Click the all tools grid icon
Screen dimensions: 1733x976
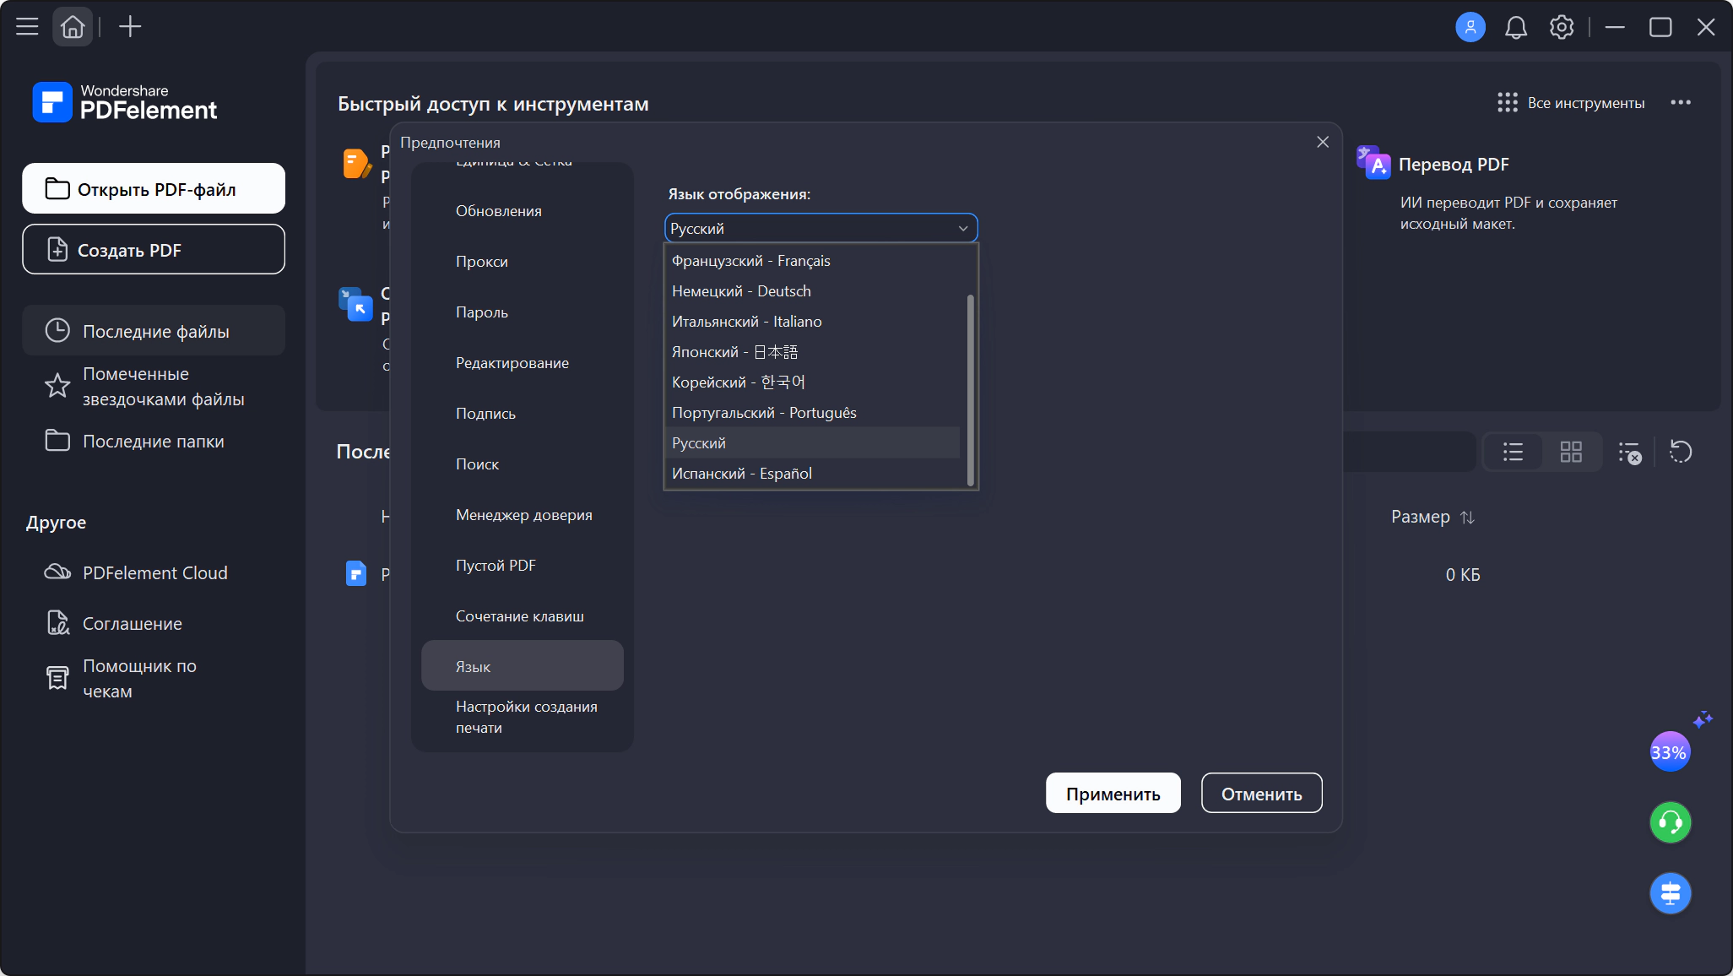(1507, 102)
